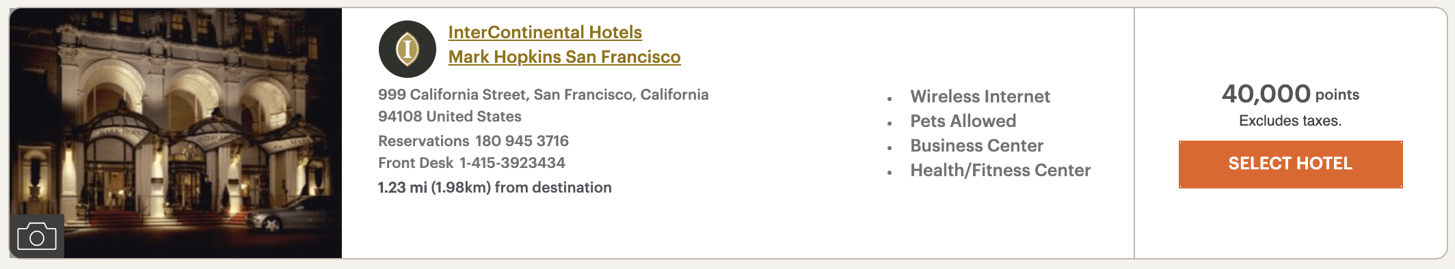The height and width of the screenshot is (269, 1455).
Task: Select the Health/Fitness Center amenity item
Action: 1000,170
